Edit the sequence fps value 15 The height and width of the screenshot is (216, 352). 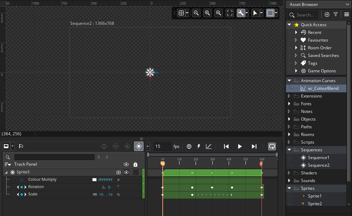162,146
